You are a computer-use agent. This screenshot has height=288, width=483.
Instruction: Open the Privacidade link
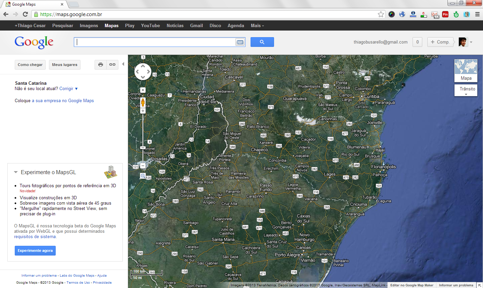tap(102, 283)
